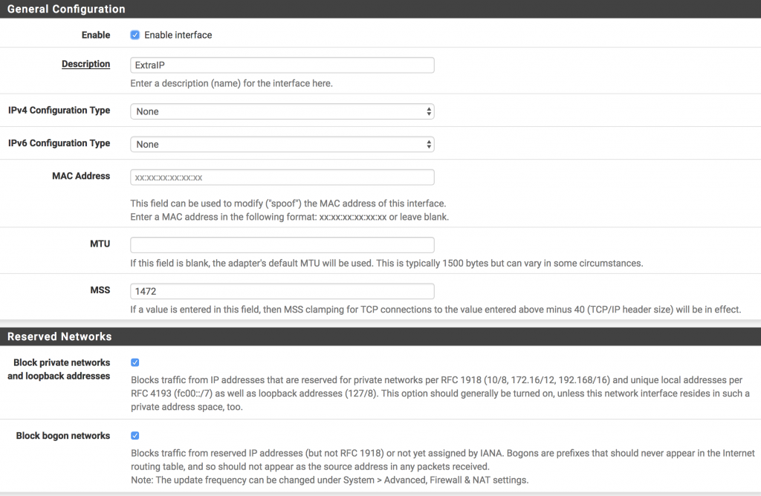This screenshot has height=496, width=761.
Task: Click the 'Blocks traffic from reserved IP addresses' text
Action: tap(443, 460)
